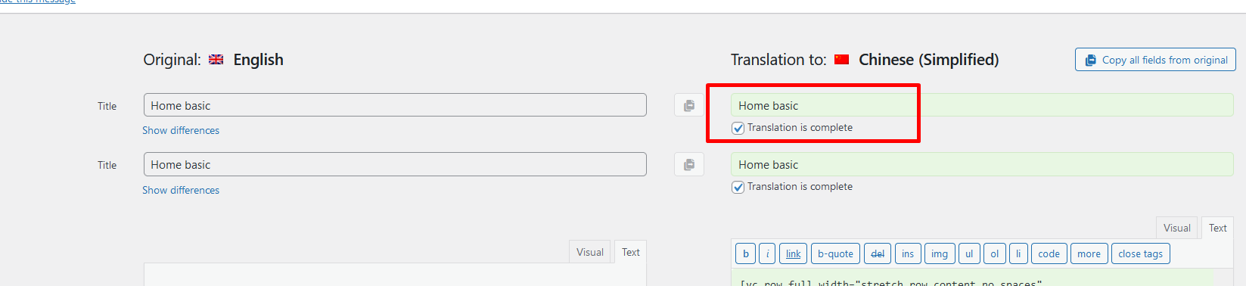The height and width of the screenshot is (286, 1246).
Task: Switch to Visual tab in translation editor
Action: point(1176,228)
